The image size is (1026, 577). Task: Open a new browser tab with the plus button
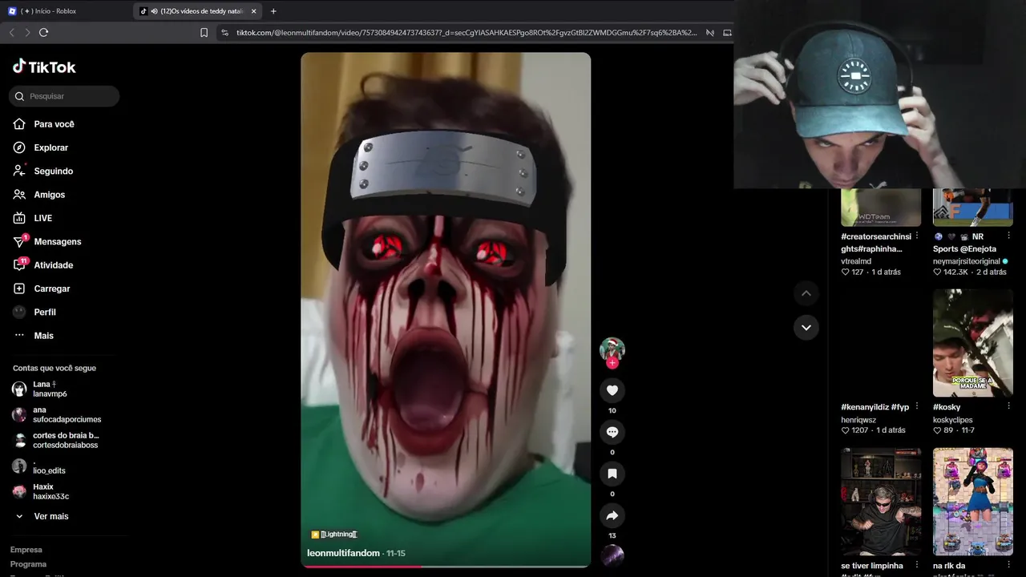pos(273,11)
